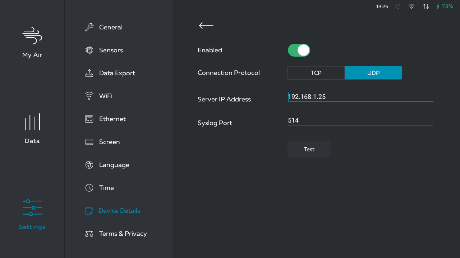Click the Data Export upload icon
The width and height of the screenshot is (460, 258).
click(89, 73)
